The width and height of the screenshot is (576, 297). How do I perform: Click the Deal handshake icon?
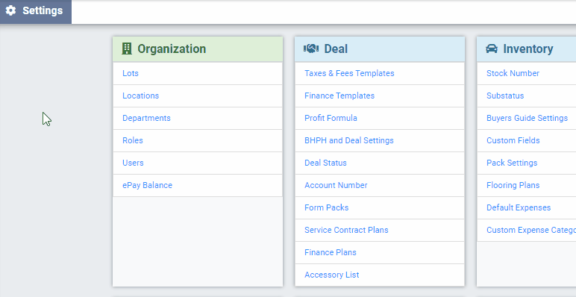click(x=311, y=49)
